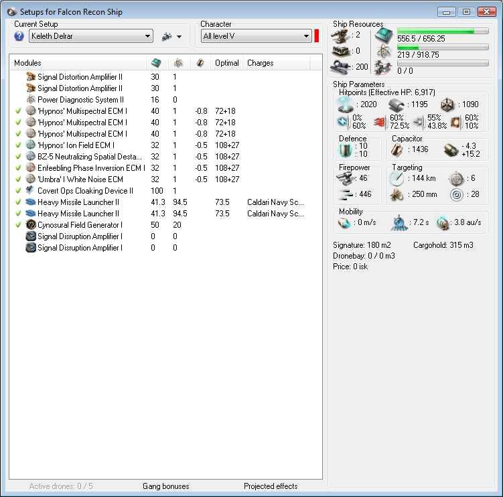Toggle BZ-5 Neutralizing Spatial Destabilizer checkmark

18,157
